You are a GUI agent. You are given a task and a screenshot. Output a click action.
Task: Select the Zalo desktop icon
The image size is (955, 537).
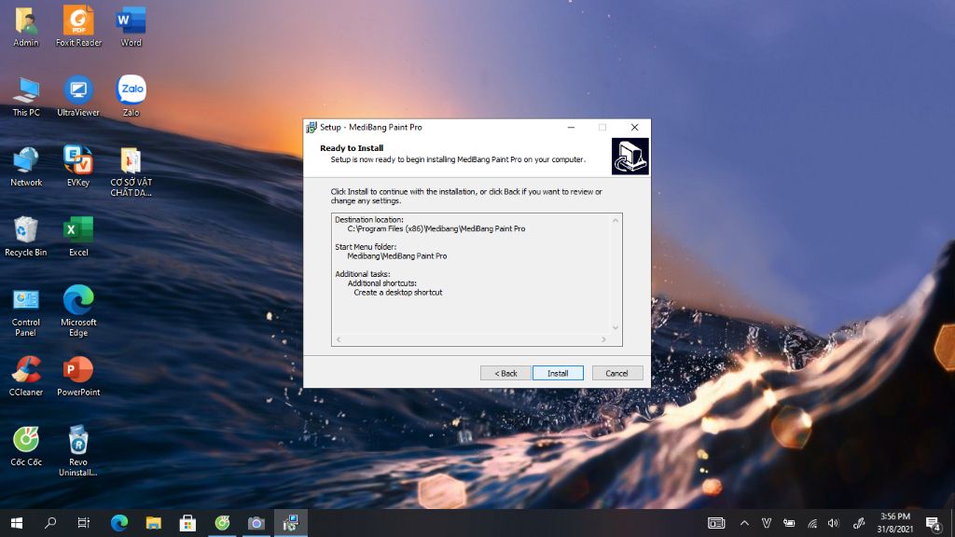tap(131, 96)
